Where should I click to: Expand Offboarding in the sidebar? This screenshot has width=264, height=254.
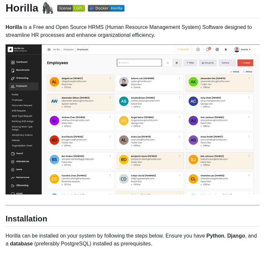point(20,185)
